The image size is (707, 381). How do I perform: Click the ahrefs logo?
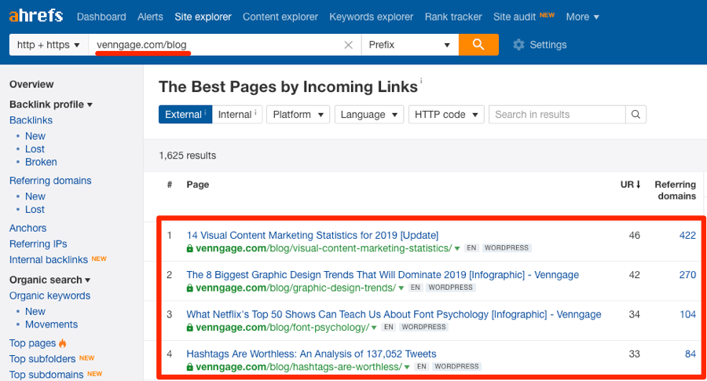(36, 16)
